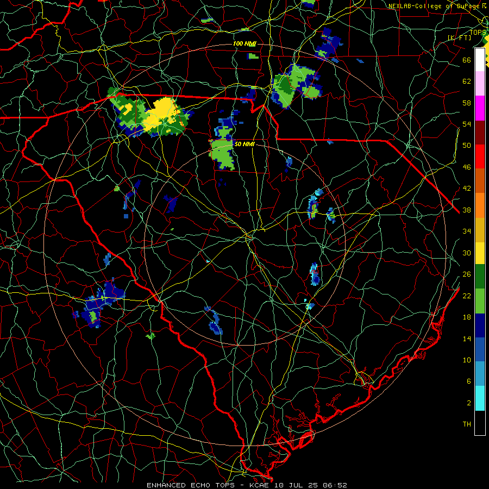The height and width of the screenshot is (489, 489).
Task: Click the cyan legend swatch
Action: click(x=480, y=398)
